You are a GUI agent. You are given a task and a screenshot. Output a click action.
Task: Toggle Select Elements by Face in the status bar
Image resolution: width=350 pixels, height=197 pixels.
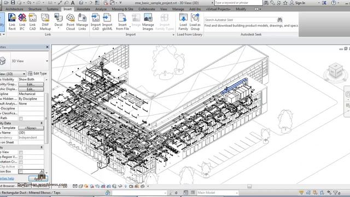(322, 193)
